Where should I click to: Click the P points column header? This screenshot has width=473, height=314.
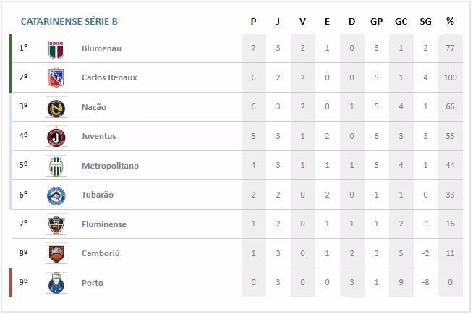253,22
